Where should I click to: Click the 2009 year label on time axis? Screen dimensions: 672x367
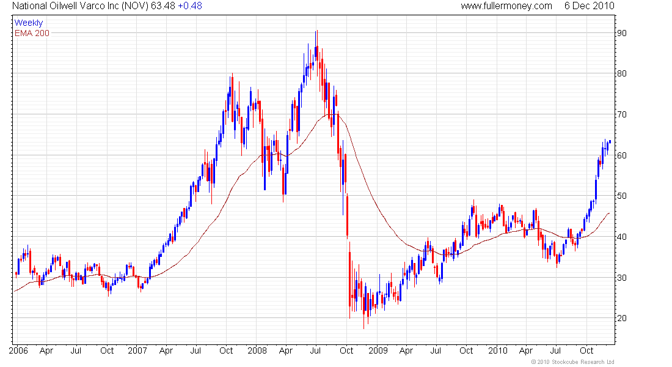point(378,350)
